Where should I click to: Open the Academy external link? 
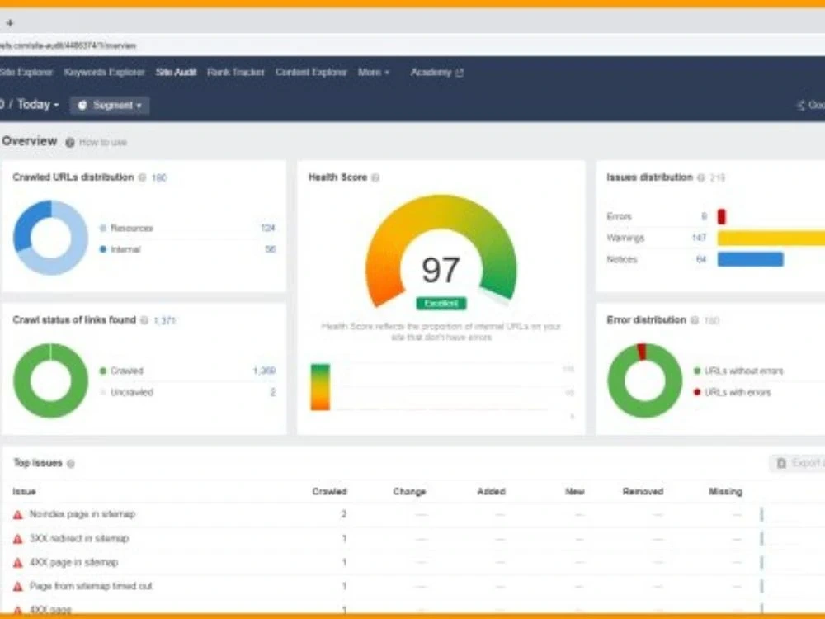point(436,72)
